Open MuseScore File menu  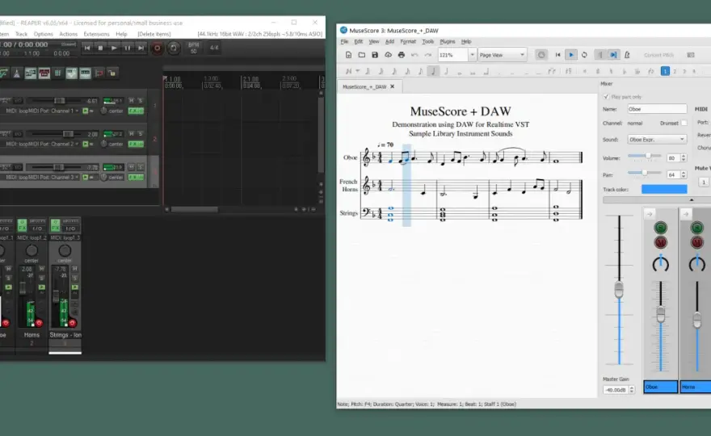(345, 42)
